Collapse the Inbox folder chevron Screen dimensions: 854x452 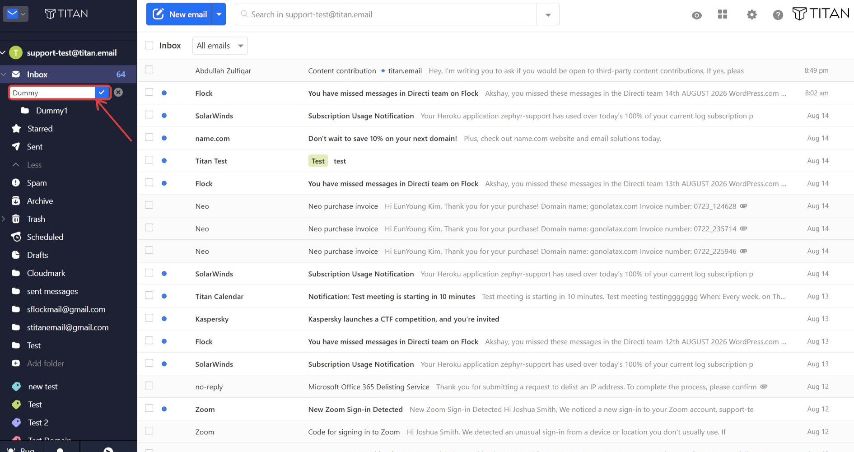4,75
